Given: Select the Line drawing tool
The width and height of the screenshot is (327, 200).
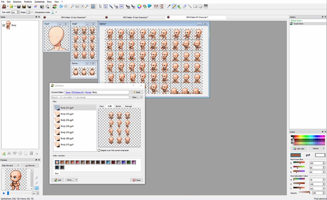Looking at the screenshot, I should point(190,6).
